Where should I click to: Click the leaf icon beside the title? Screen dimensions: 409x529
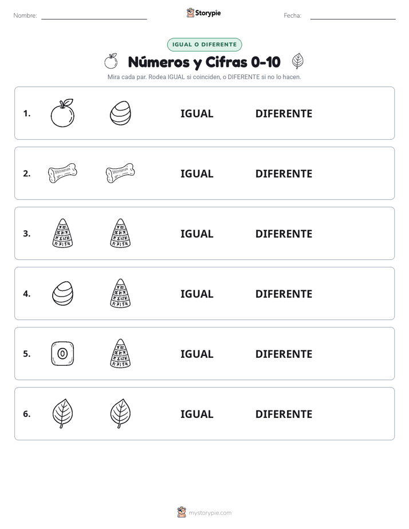tap(298, 61)
